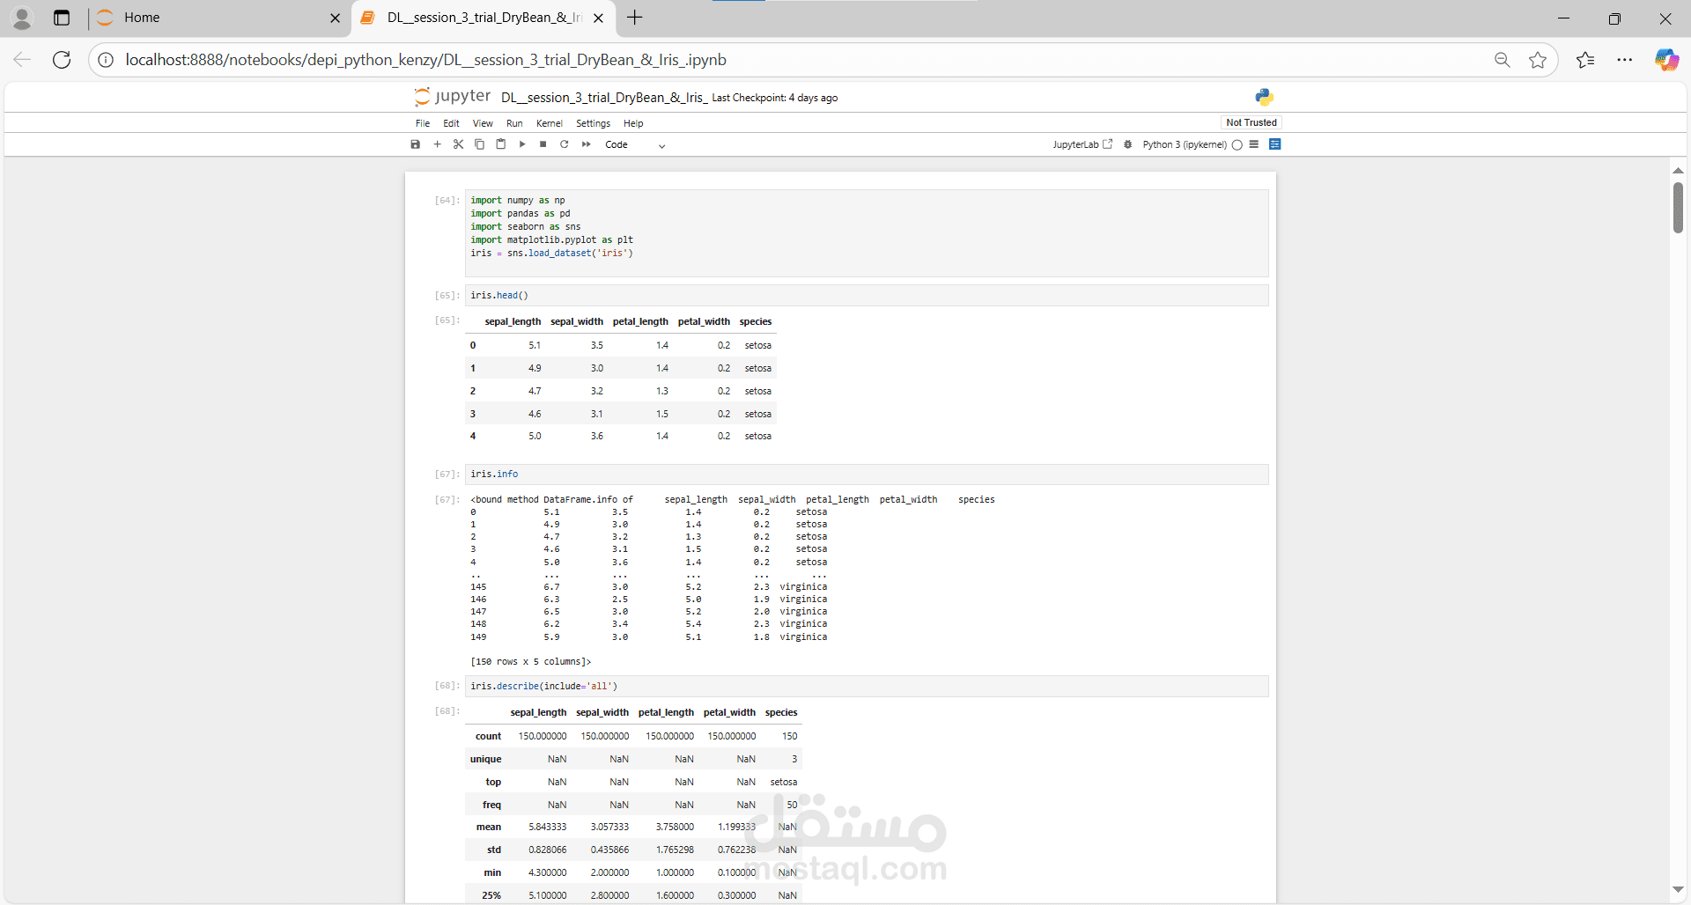Refresh the page

click(x=62, y=60)
